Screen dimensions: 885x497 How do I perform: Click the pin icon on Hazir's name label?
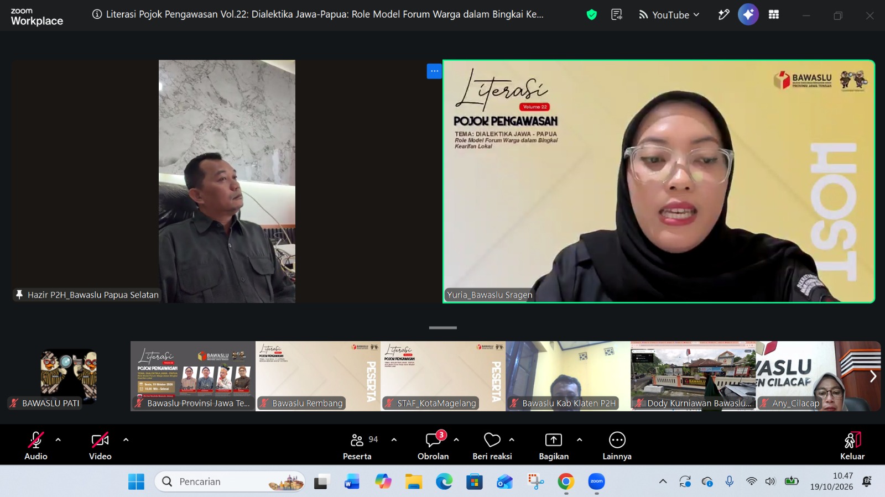click(x=19, y=295)
